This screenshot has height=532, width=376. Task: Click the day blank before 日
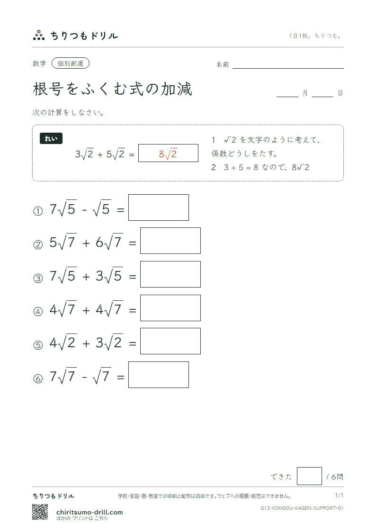click(322, 93)
